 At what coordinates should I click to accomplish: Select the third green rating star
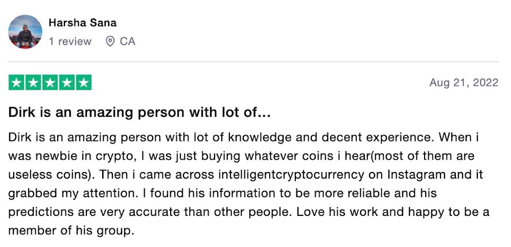click(50, 83)
